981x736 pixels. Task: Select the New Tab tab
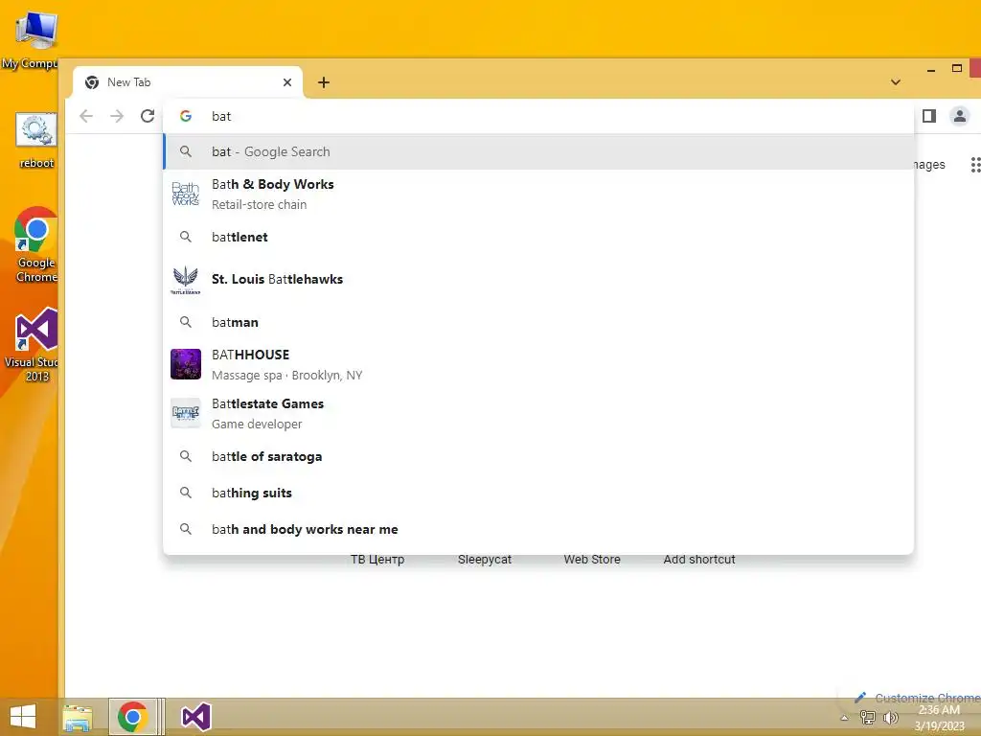[188, 82]
